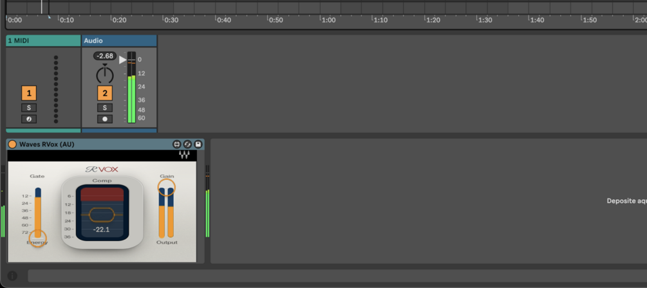
Task: Click the Gate slider Energy handle
Action: click(37, 238)
